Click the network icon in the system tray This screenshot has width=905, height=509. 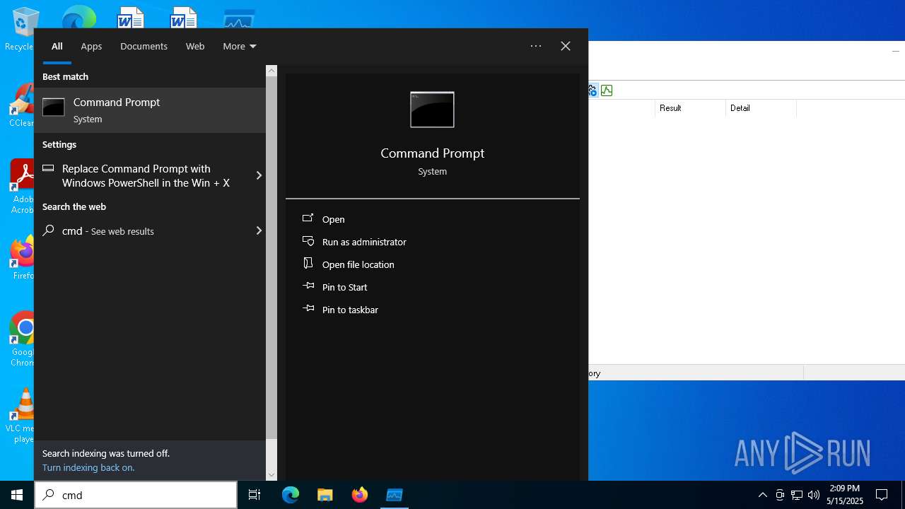click(x=797, y=495)
